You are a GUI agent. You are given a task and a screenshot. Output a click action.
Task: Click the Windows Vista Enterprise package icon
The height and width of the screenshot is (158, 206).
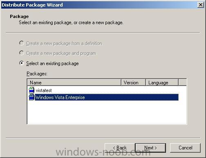(31, 97)
